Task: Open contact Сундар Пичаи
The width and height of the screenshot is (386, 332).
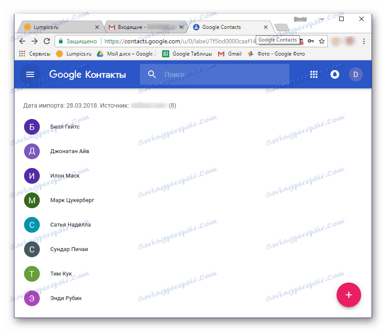Action: click(x=69, y=249)
